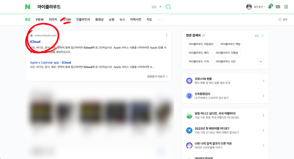Click 관련문서 더보기 link

pyautogui.click(x=157, y=76)
